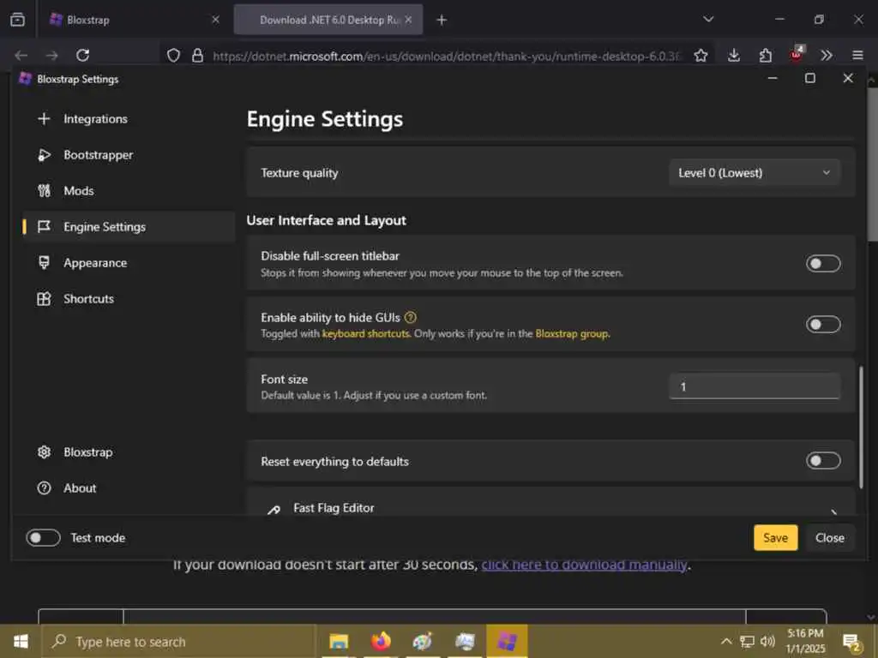The height and width of the screenshot is (658, 878).
Task: Click the help icon beside hide GUIs
Action: coord(411,317)
